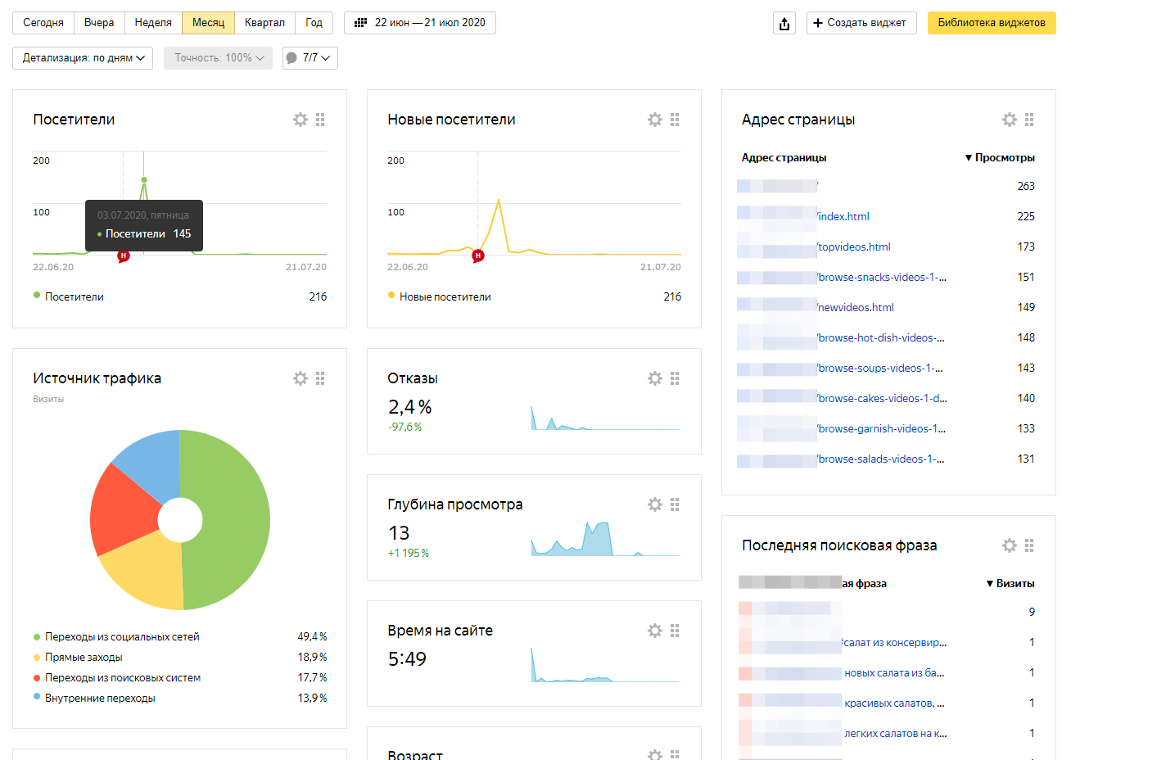Viewport: 1175px width, 760px height.
Task: Click gear icon on Отказы widget
Action: click(655, 378)
